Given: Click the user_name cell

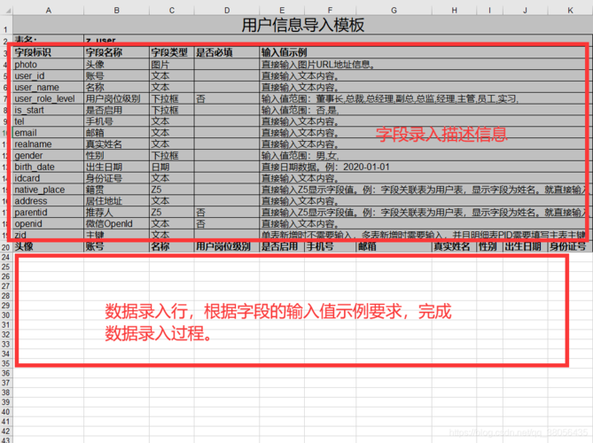Looking at the screenshot, I should pos(49,87).
